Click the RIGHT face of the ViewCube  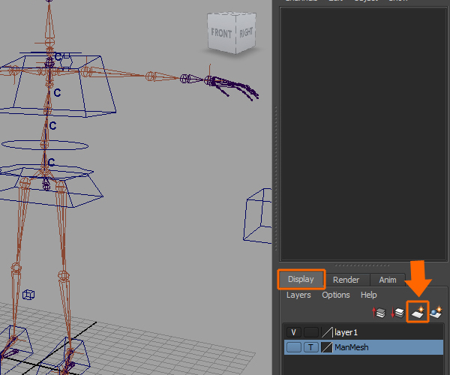246,32
